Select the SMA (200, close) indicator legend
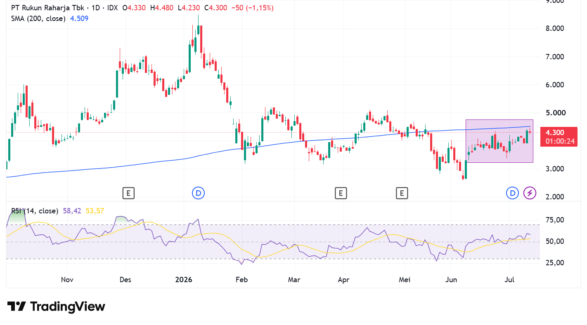The image size is (587, 325). (x=38, y=19)
